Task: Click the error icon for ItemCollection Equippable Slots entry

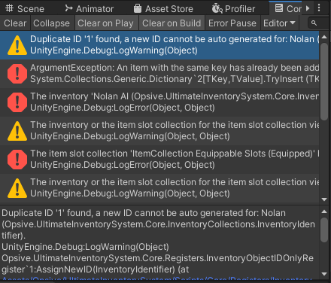Action: [x=17, y=160]
